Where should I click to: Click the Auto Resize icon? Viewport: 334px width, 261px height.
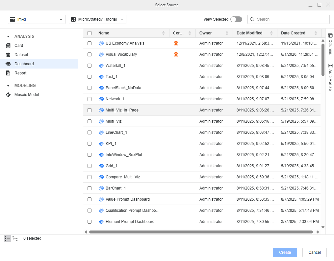click(330, 65)
